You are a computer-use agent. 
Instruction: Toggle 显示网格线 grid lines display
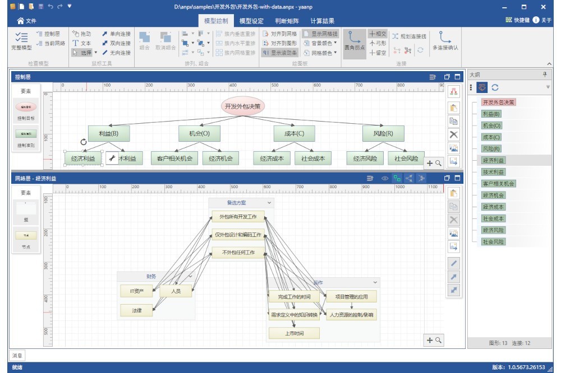pyautogui.click(x=321, y=34)
